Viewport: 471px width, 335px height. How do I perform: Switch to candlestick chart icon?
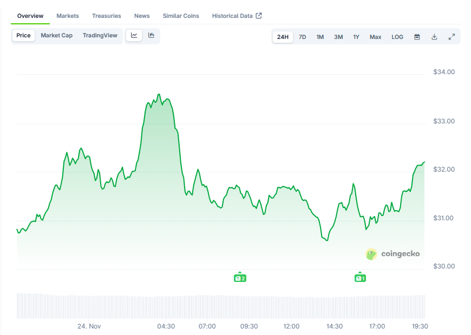click(152, 36)
